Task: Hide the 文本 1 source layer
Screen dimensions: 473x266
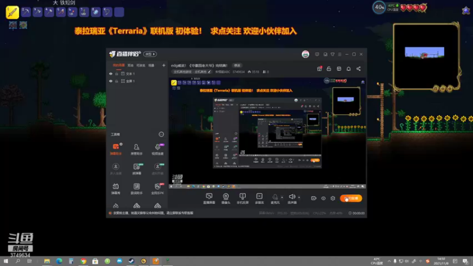Action: (x=111, y=73)
